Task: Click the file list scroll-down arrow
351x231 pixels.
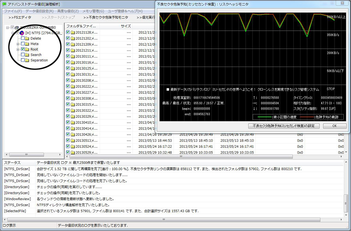Action: click(x=346, y=152)
